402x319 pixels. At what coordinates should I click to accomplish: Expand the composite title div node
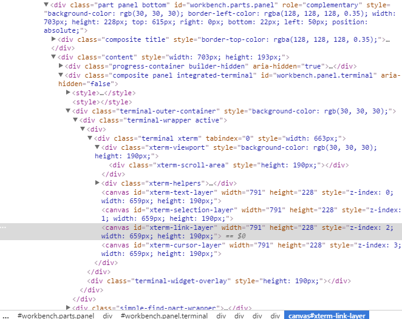53,39
